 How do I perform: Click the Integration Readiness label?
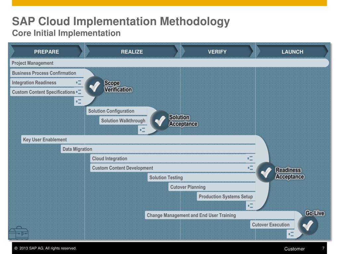point(34,82)
